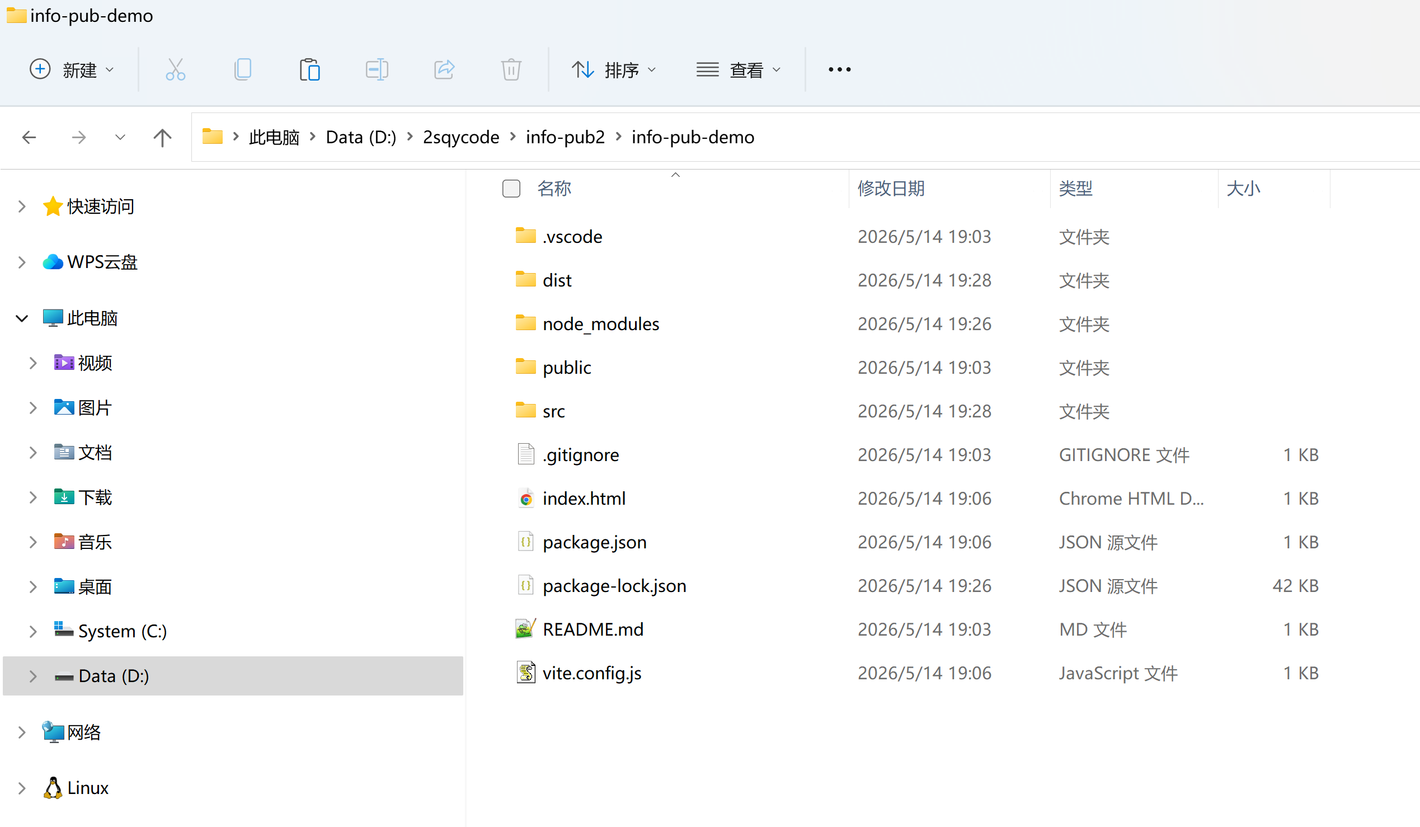This screenshot has height=827, width=1420.
Task: Select WPS云盘 in the navigation pane
Action: [x=102, y=262]
